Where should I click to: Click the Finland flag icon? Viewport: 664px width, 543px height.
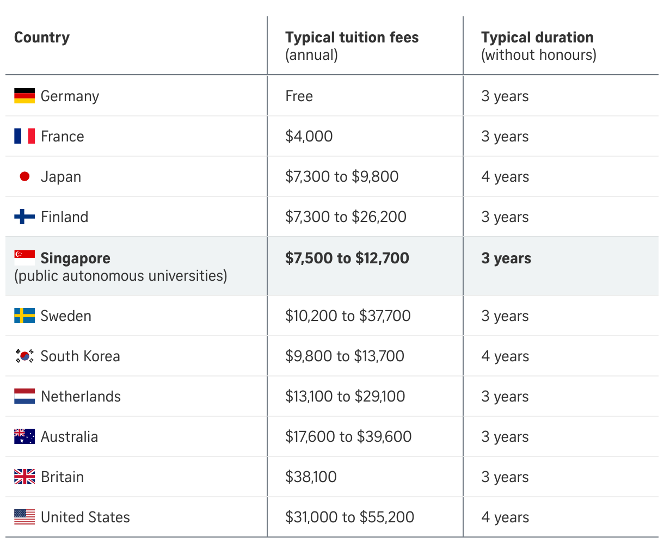click(x=24, y=217)
